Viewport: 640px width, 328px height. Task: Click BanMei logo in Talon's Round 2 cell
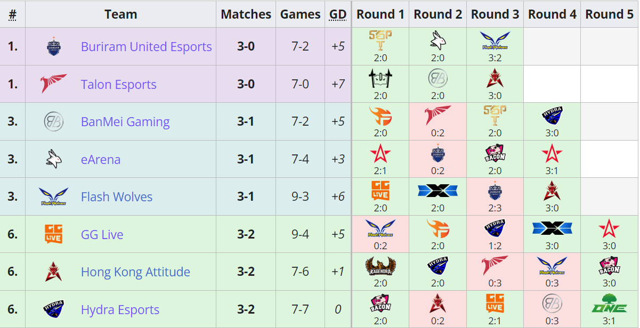438,78
